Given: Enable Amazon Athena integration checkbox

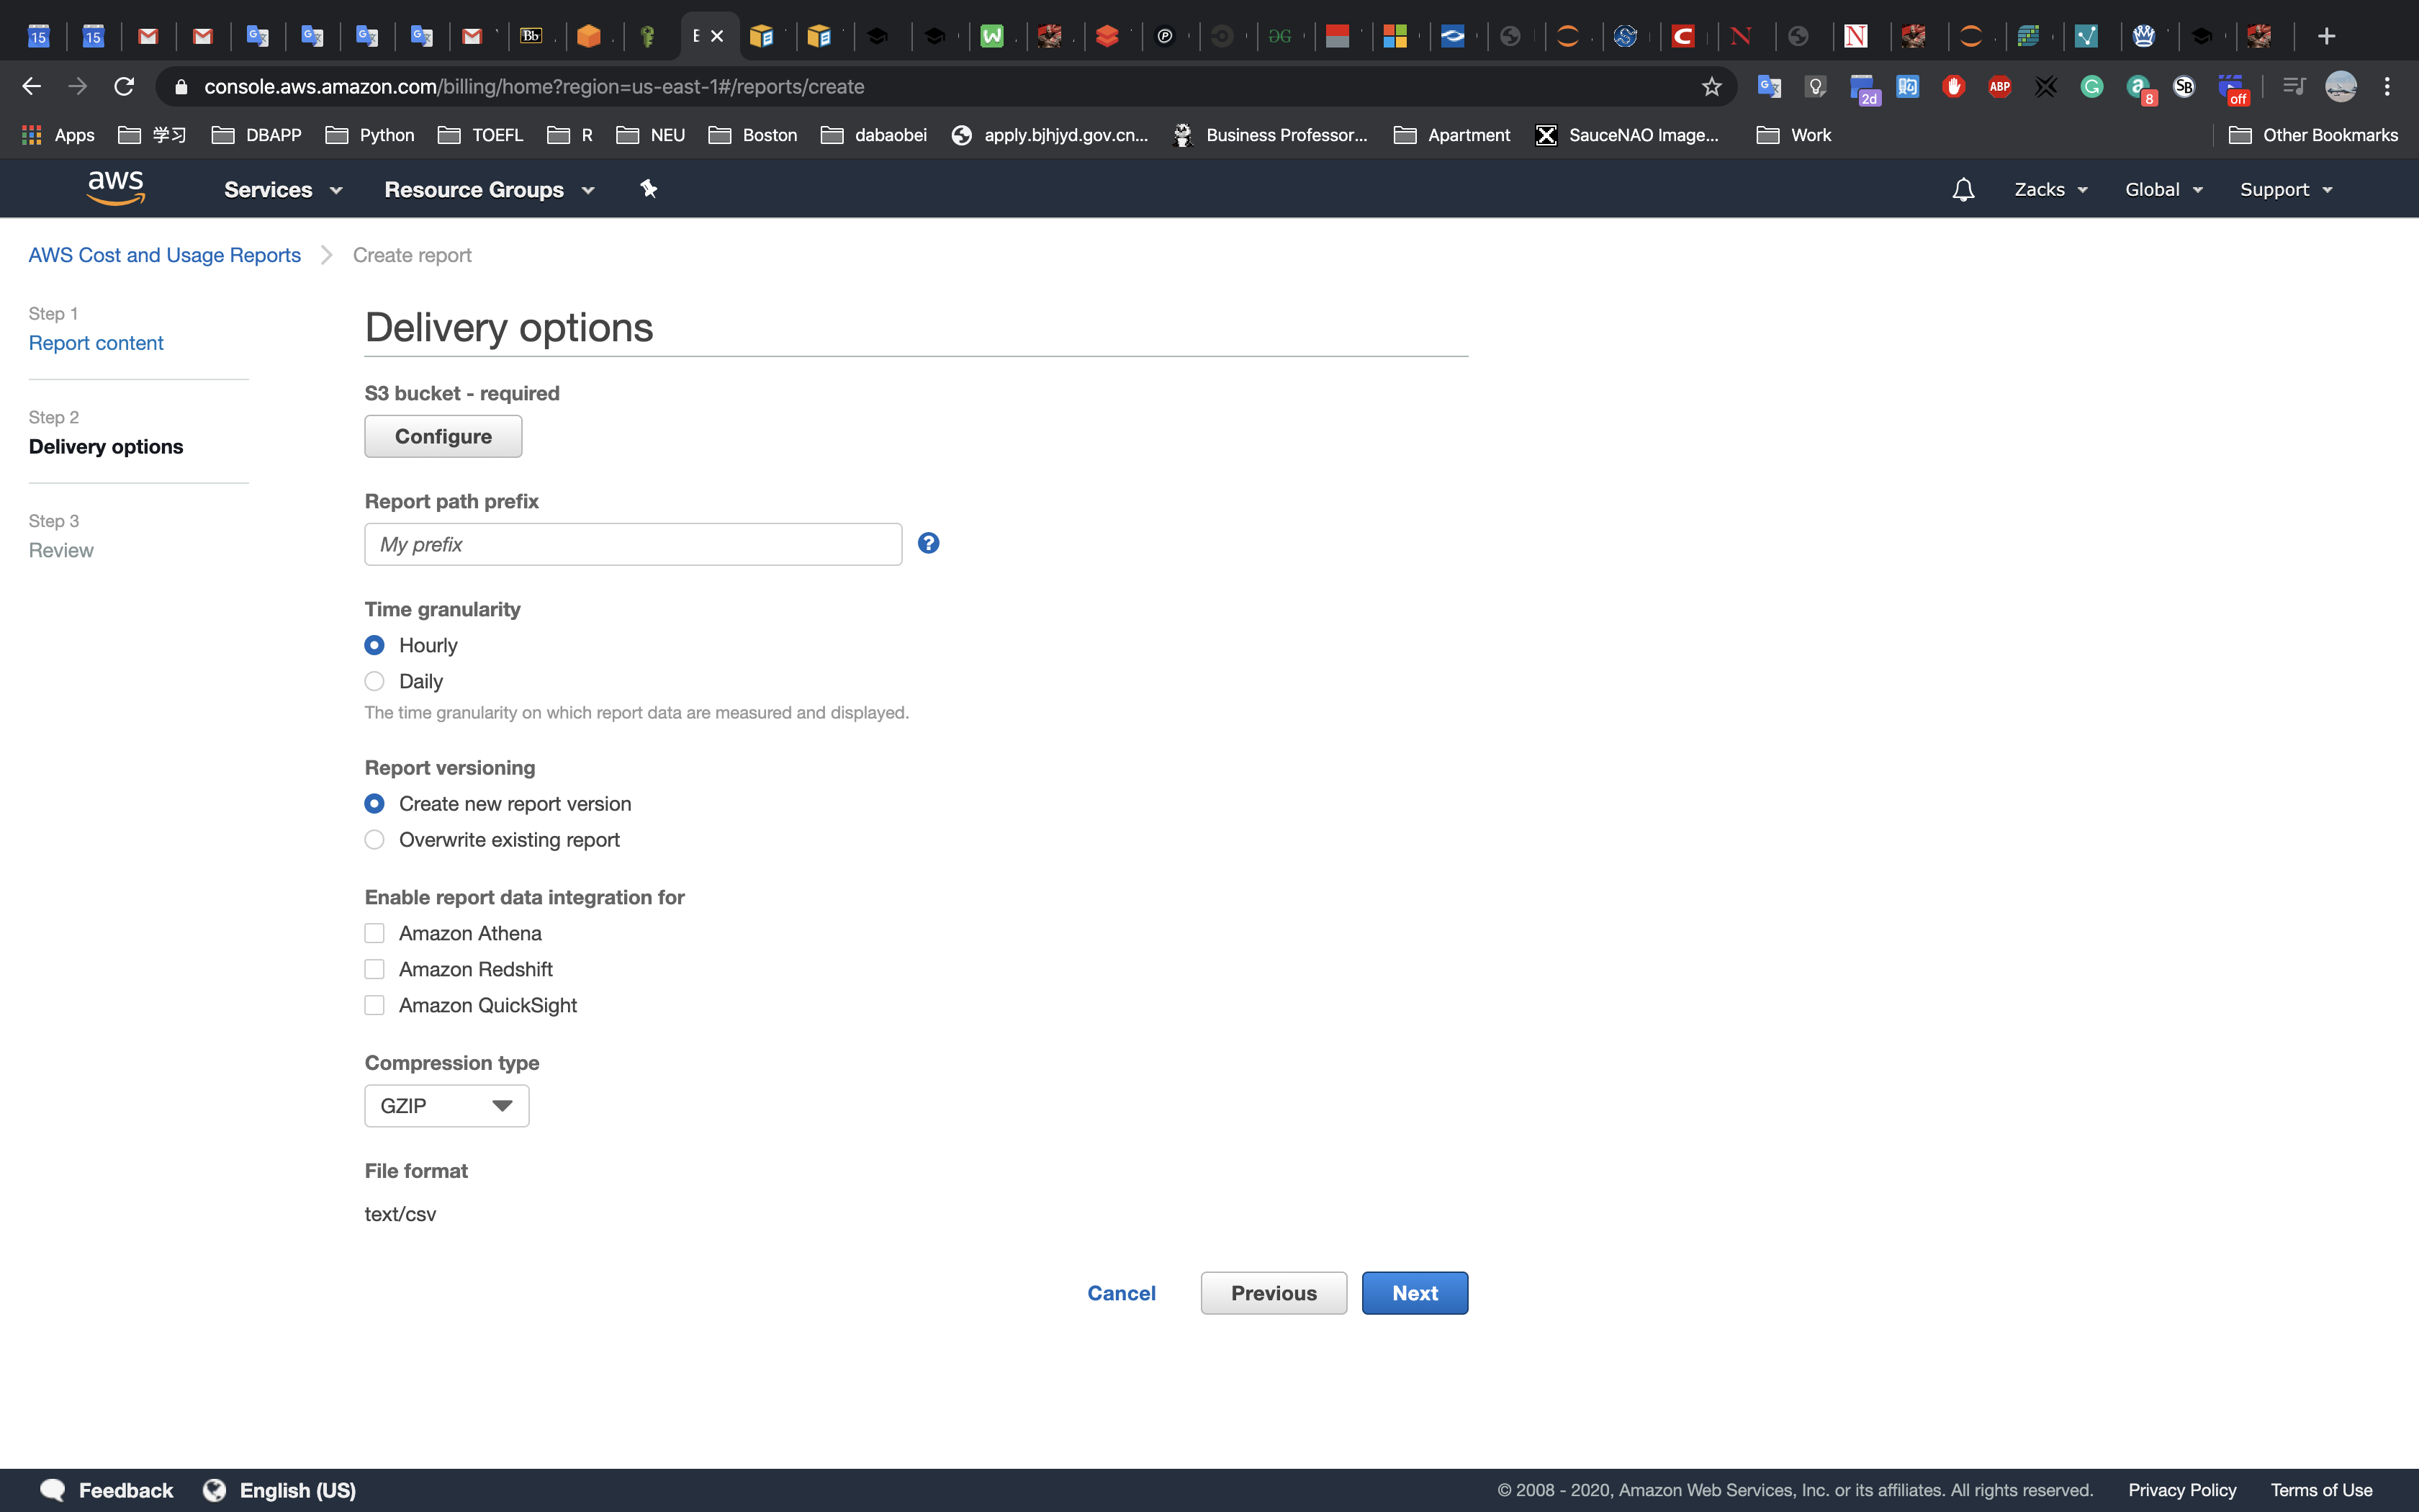Looking at the screenshot, I should (x=375, y=933).
